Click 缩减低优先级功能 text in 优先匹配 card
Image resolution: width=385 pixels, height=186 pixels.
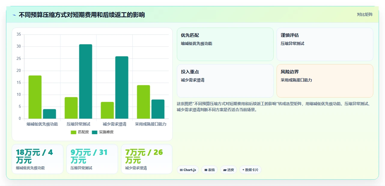tap(197, 43)
